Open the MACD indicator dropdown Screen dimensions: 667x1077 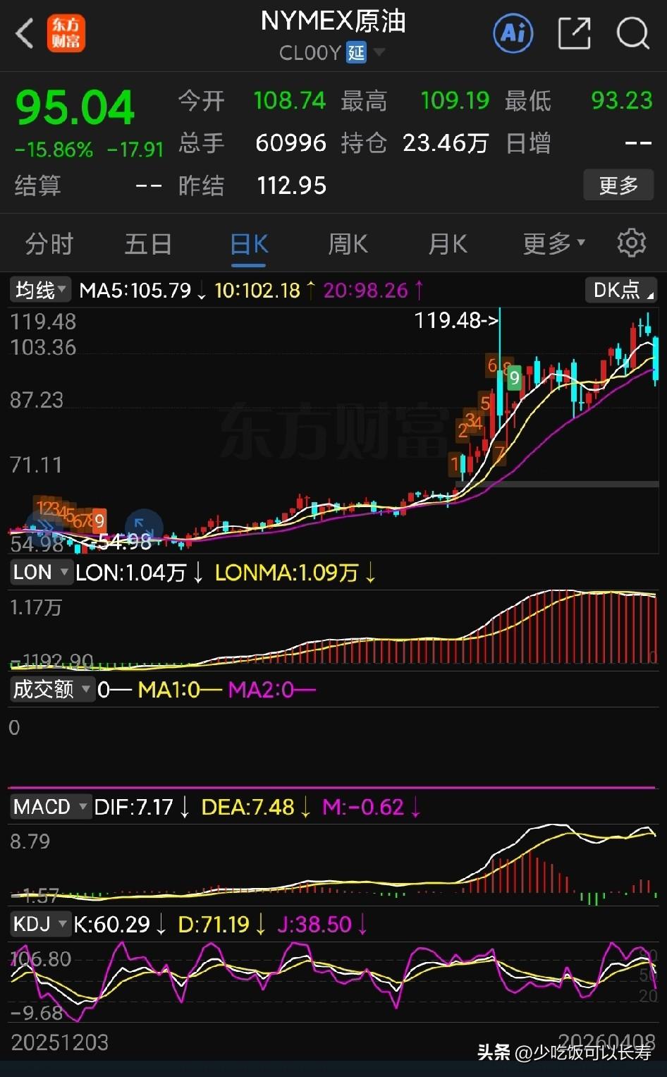pyautogui.click(x=49, y=806)
